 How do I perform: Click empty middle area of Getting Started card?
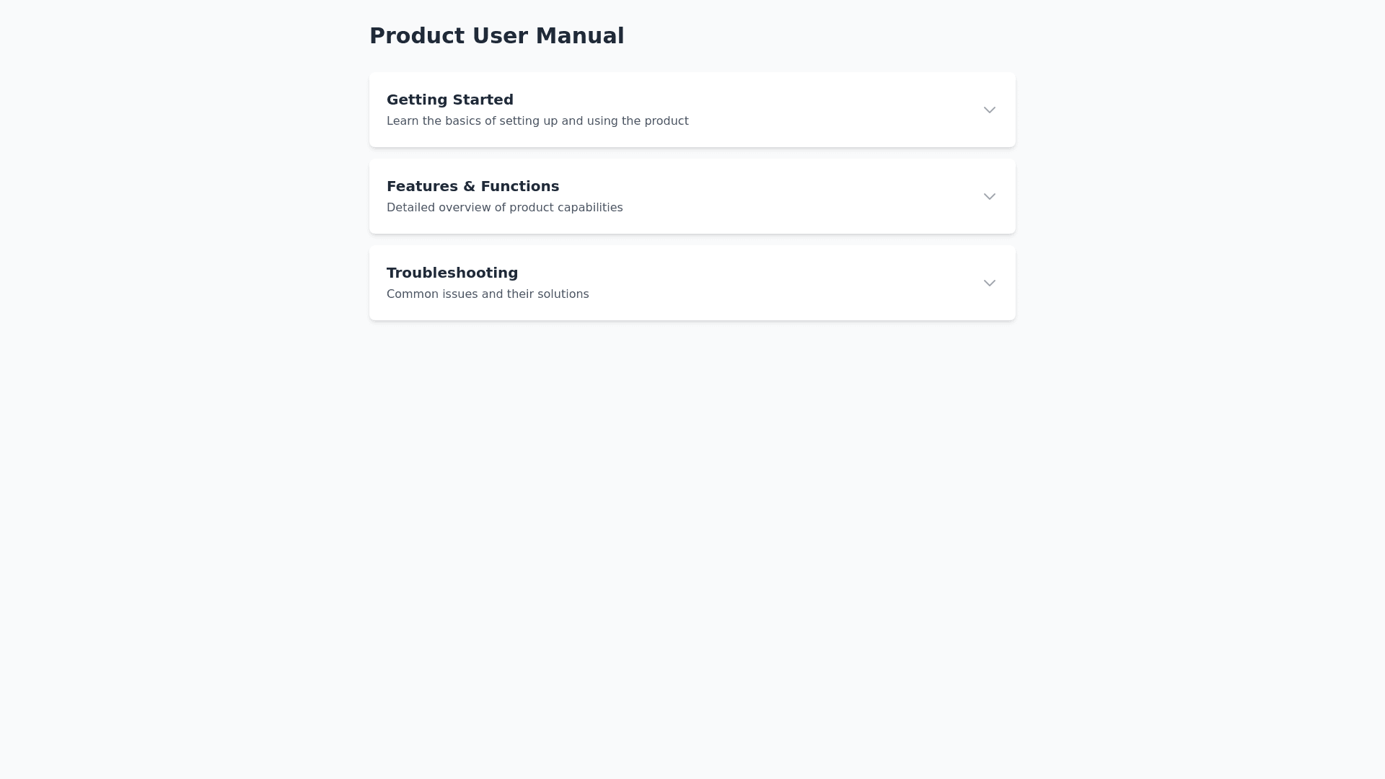pos(830,110)
